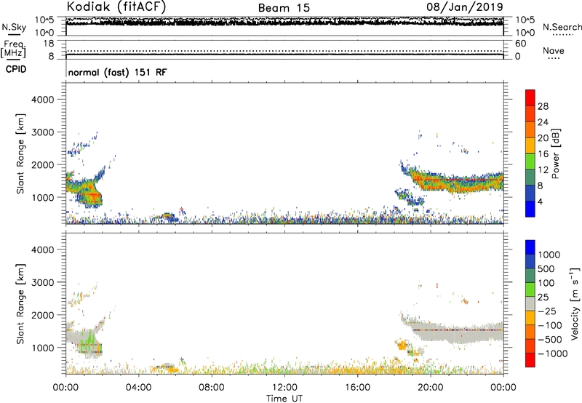
Task: Click the power panel 'Slant Range [km]' label
Action: tap(20, 153)
